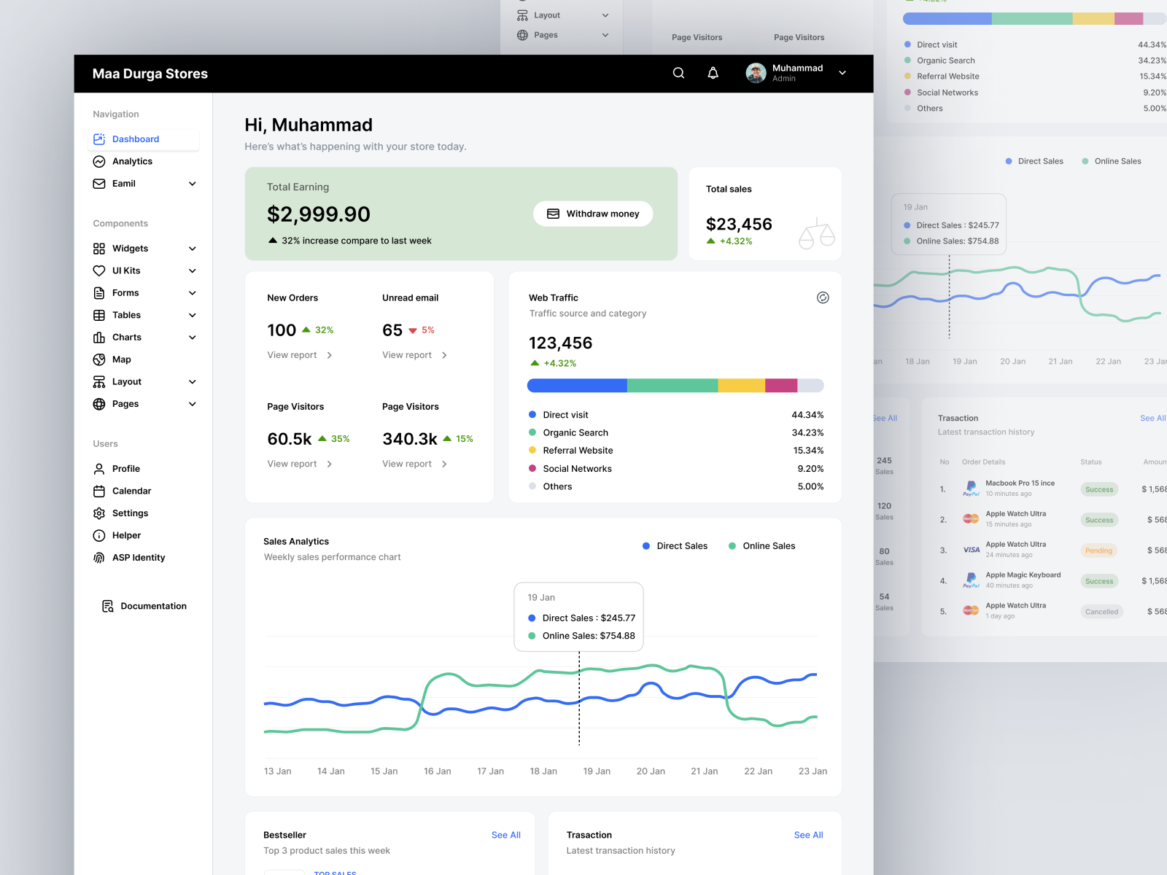This screenshot has height=875, width=1167.
Task: Select Dashboard in the navigation menu
Action: click(136, 139)
